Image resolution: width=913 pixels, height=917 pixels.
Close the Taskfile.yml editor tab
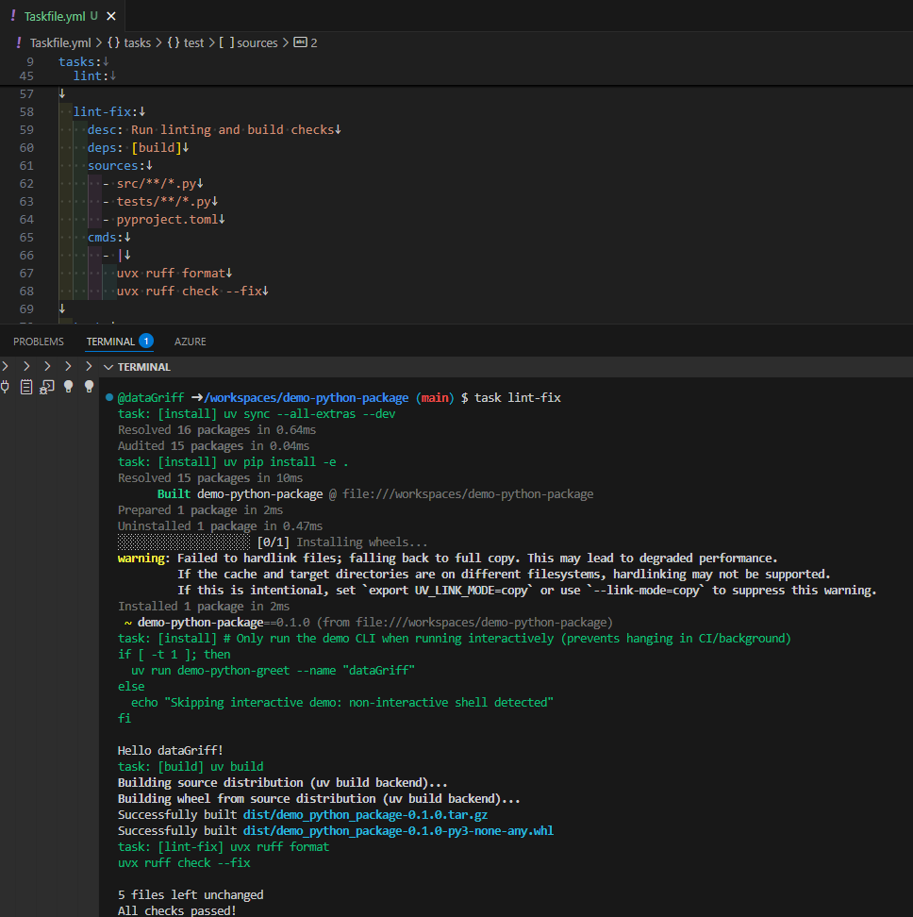[x=111, y=16]
